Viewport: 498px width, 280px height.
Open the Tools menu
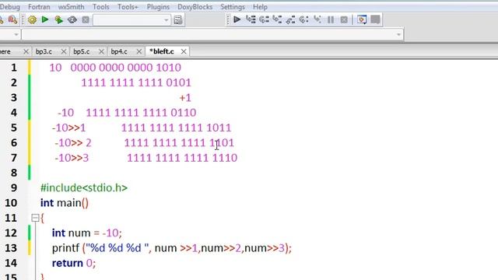click(x=101, y=7)
